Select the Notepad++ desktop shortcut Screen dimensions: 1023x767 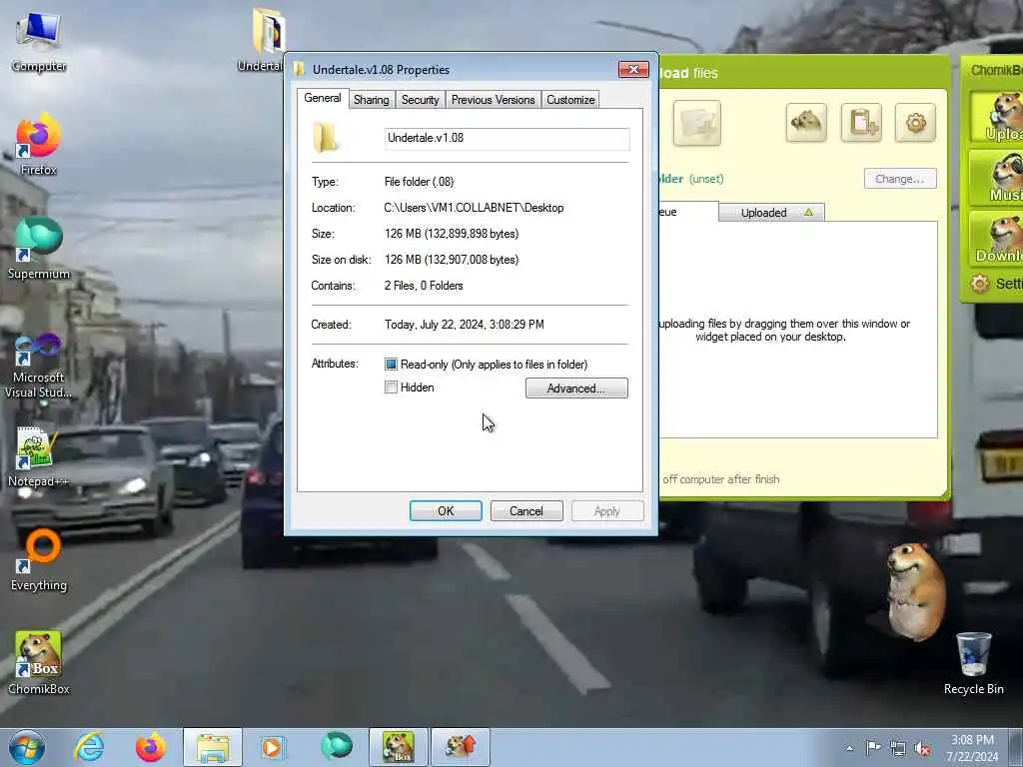(x=39, y=456)
